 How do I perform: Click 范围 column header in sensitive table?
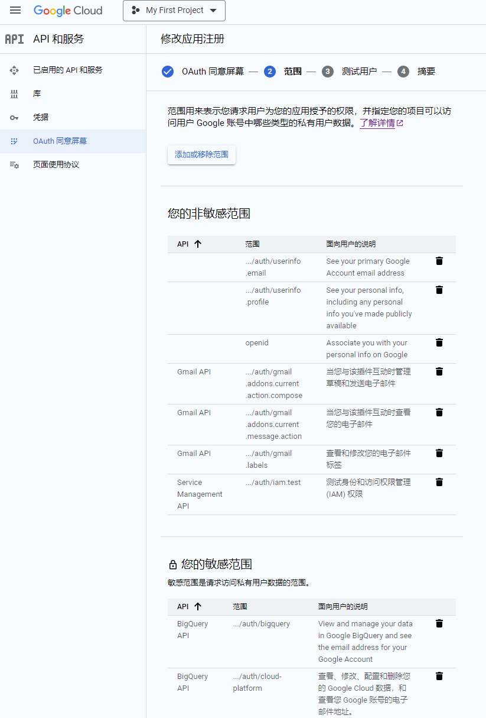(240, 606)
